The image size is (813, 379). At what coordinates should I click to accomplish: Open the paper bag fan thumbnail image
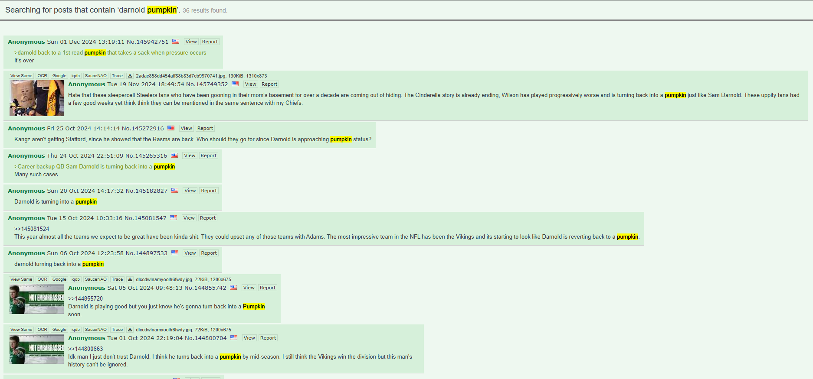click(36, 98)
